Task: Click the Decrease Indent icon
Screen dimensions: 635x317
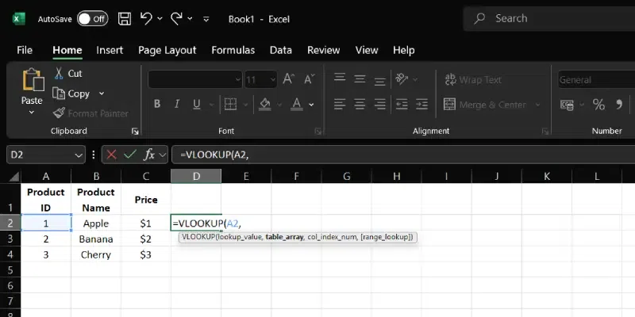Action: [x=402, y=105]
